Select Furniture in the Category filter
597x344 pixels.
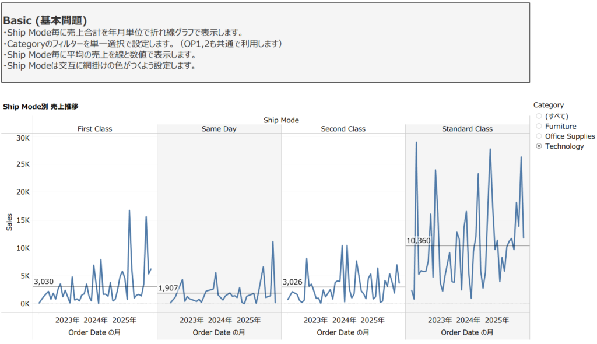pyautogui.click(x=539, y=126)
